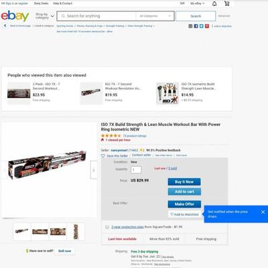This screenshot has height=268, width=268.
Task: Open the notifications bell icon
Action: point(214,3)
